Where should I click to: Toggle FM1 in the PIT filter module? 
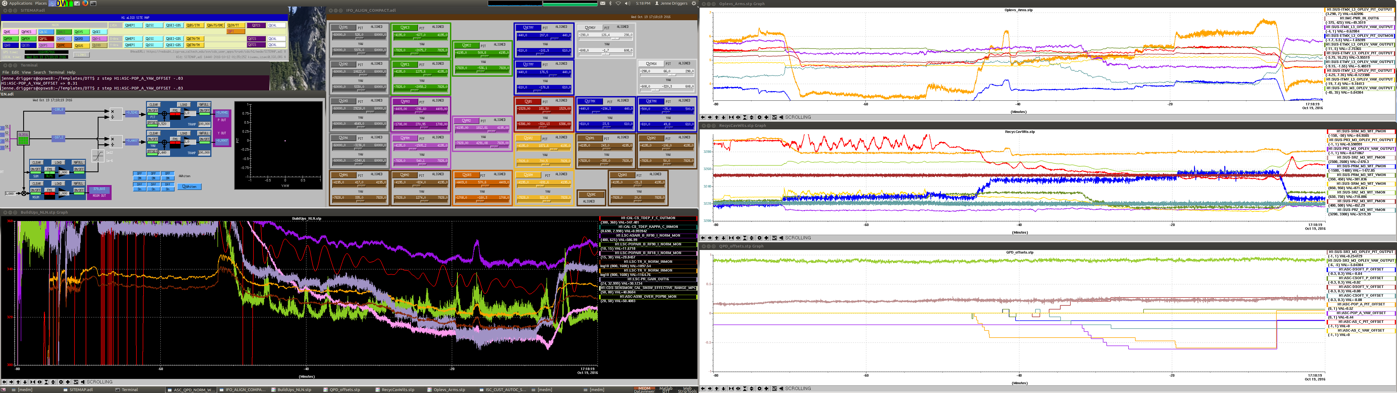(x=175, y=112)
